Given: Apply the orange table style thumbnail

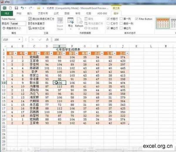Looking at the screenshot, I should [163, 23].
